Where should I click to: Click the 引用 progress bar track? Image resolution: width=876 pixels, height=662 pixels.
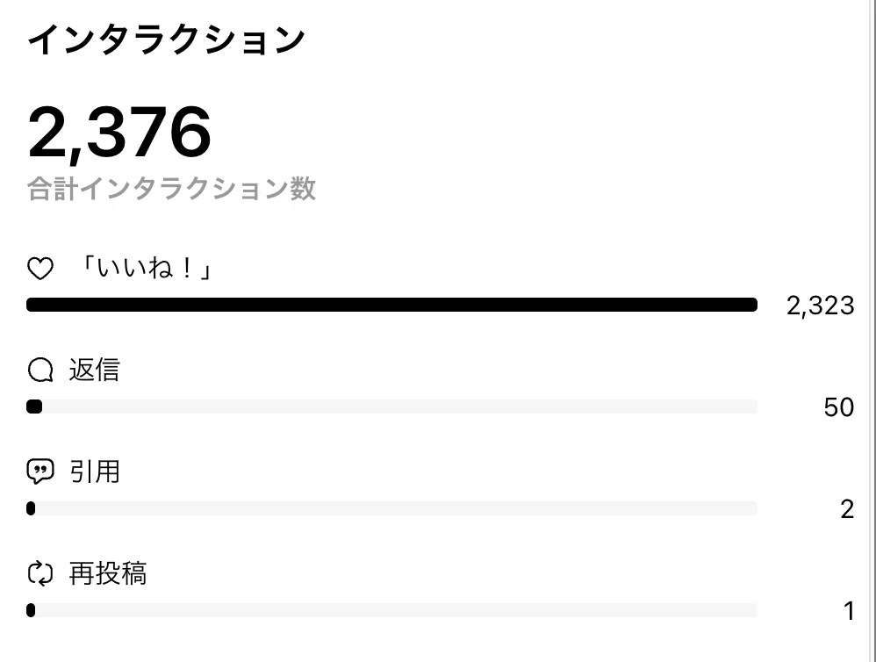391,508
